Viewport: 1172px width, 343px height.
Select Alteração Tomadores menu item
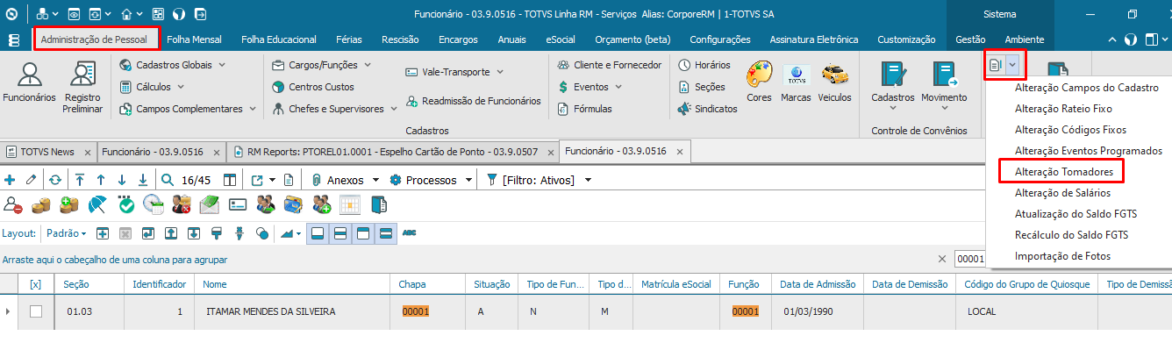pos(1063,172)
